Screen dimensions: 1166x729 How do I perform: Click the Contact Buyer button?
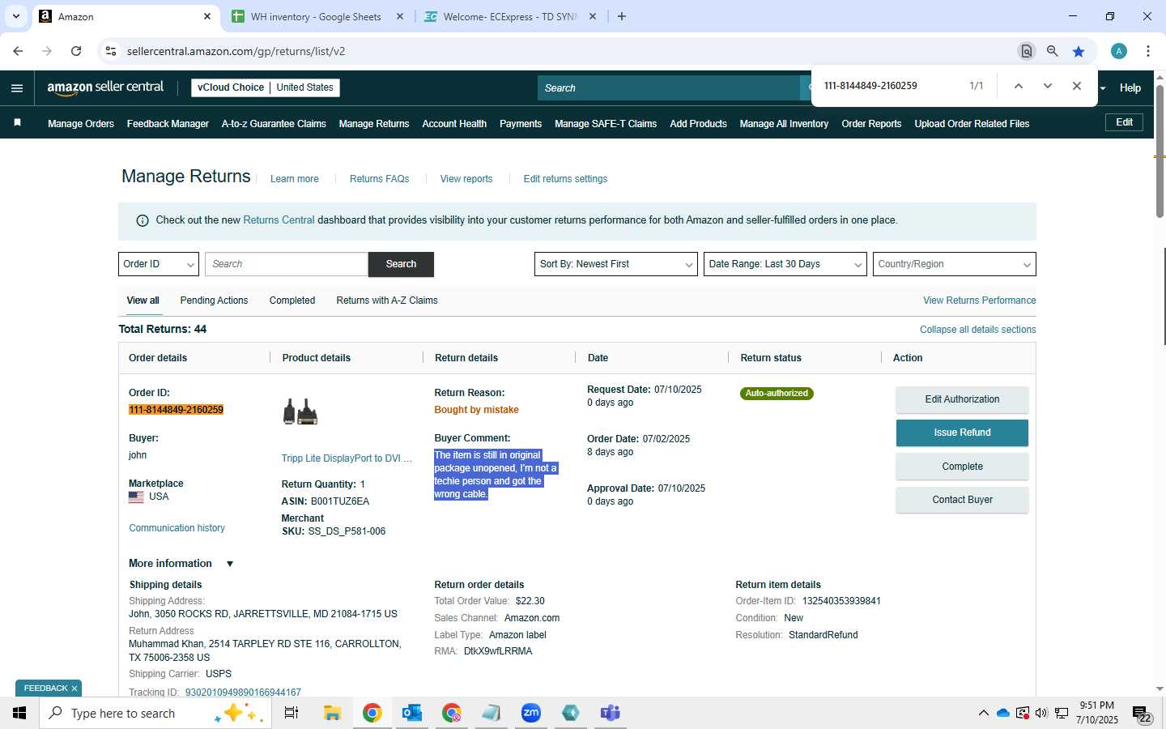click(962, 500)
